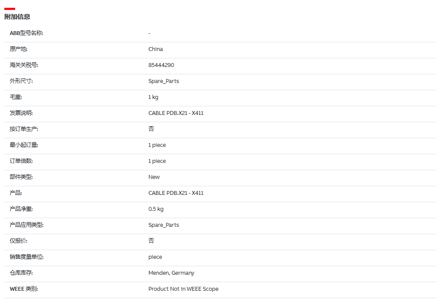
Task: Click the Menden, Germany warehouse value
Action: pos(171,273)
